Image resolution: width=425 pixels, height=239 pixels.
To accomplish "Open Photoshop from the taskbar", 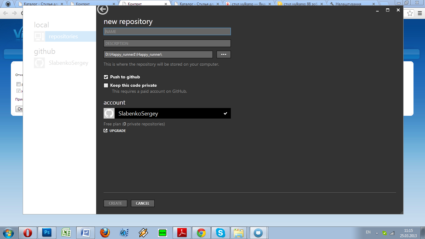I will point(47,233).
